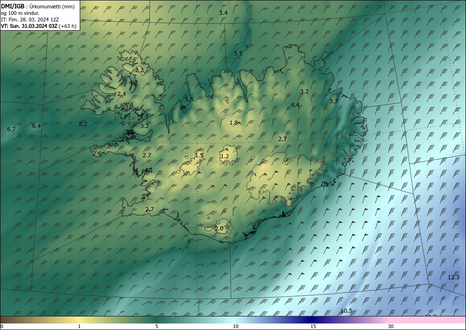Click the 5.2 value west of Breiðafjörður

tap(83, 124)
